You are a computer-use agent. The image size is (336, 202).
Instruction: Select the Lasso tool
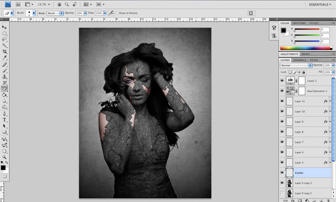tap(4, 39)
